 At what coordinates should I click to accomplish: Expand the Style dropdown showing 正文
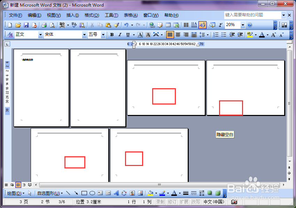click(x=40, y=35)
